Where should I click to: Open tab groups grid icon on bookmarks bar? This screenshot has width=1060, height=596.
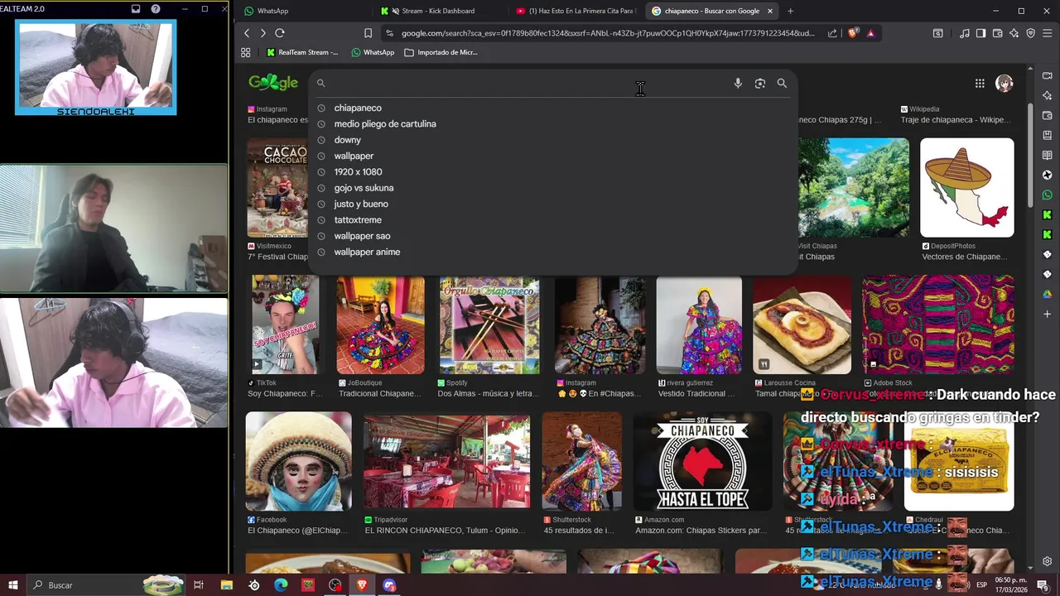click(x=246, y=52)
